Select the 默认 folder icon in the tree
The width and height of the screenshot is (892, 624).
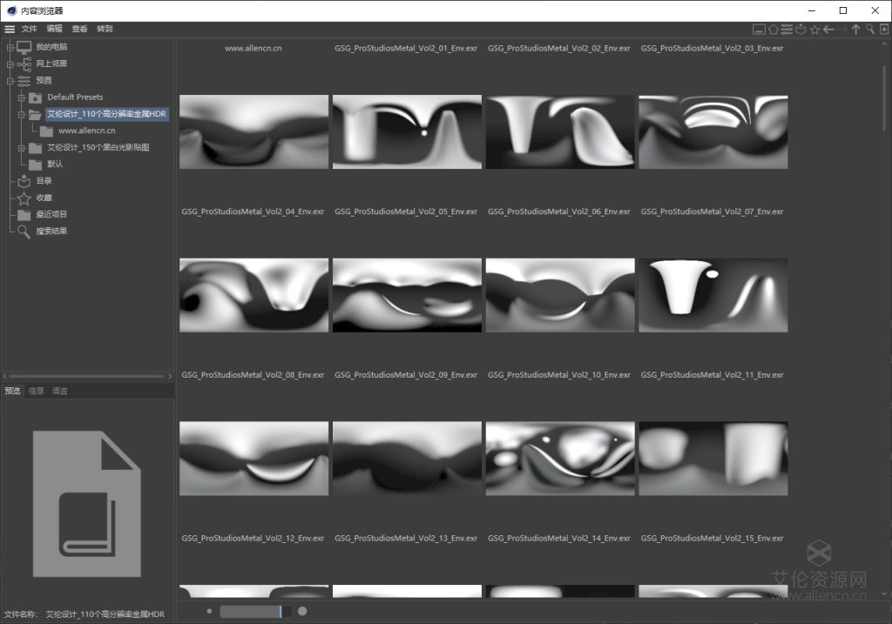point(35,164)
